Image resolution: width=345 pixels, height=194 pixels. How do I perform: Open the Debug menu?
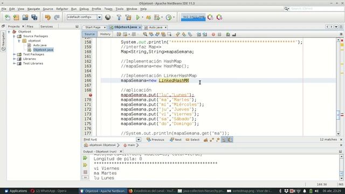click(84, 9)
